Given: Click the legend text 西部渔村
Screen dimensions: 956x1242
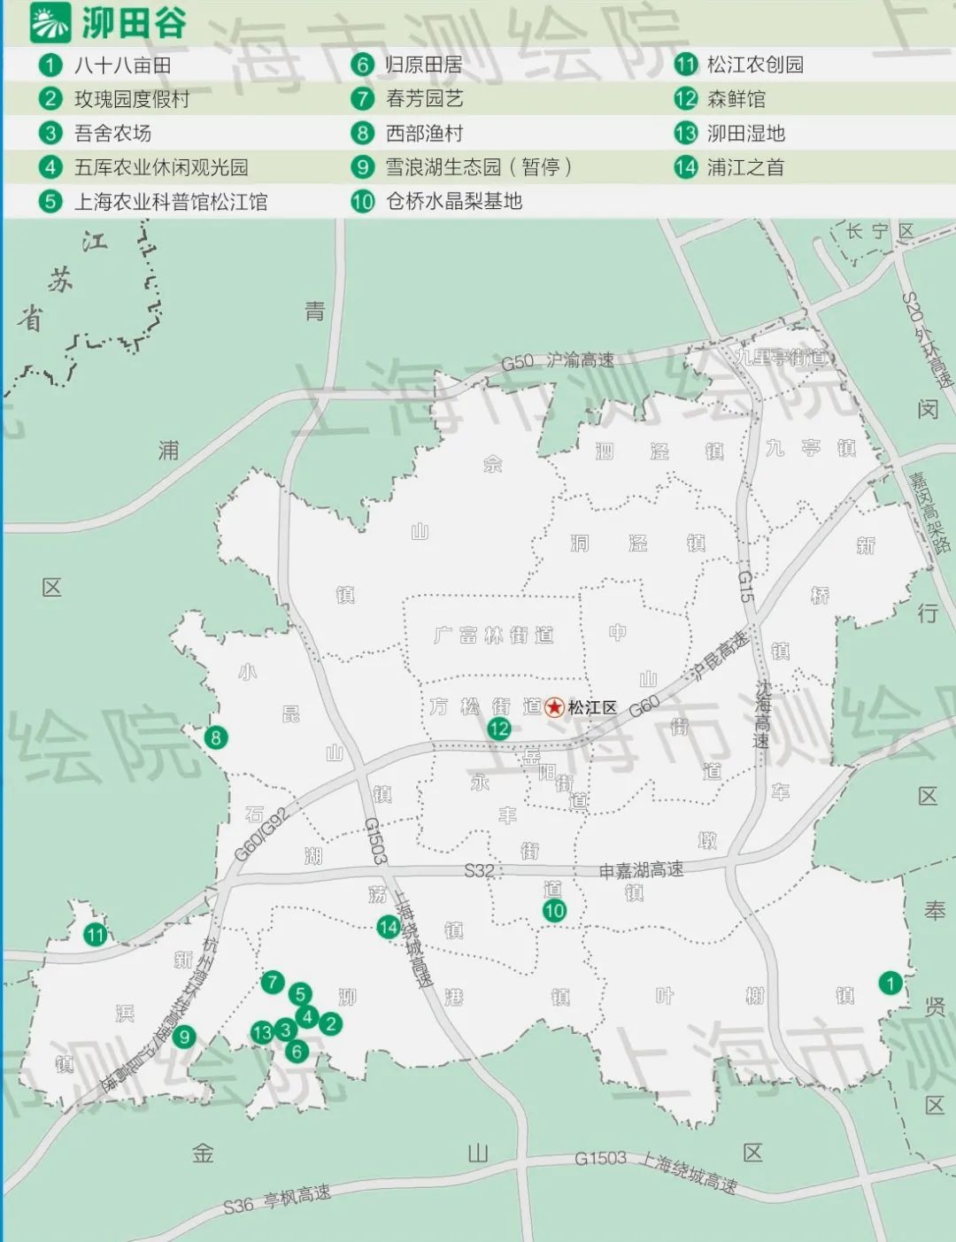Looking at the screenshot, I should [x=424, y=134].
